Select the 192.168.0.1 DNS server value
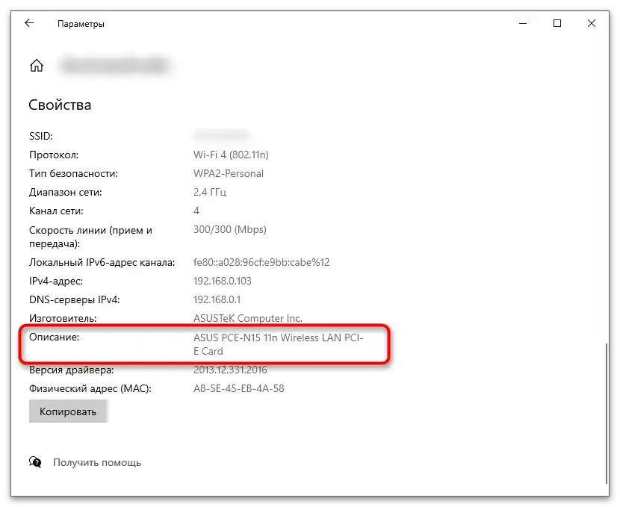 pos(217,299)
